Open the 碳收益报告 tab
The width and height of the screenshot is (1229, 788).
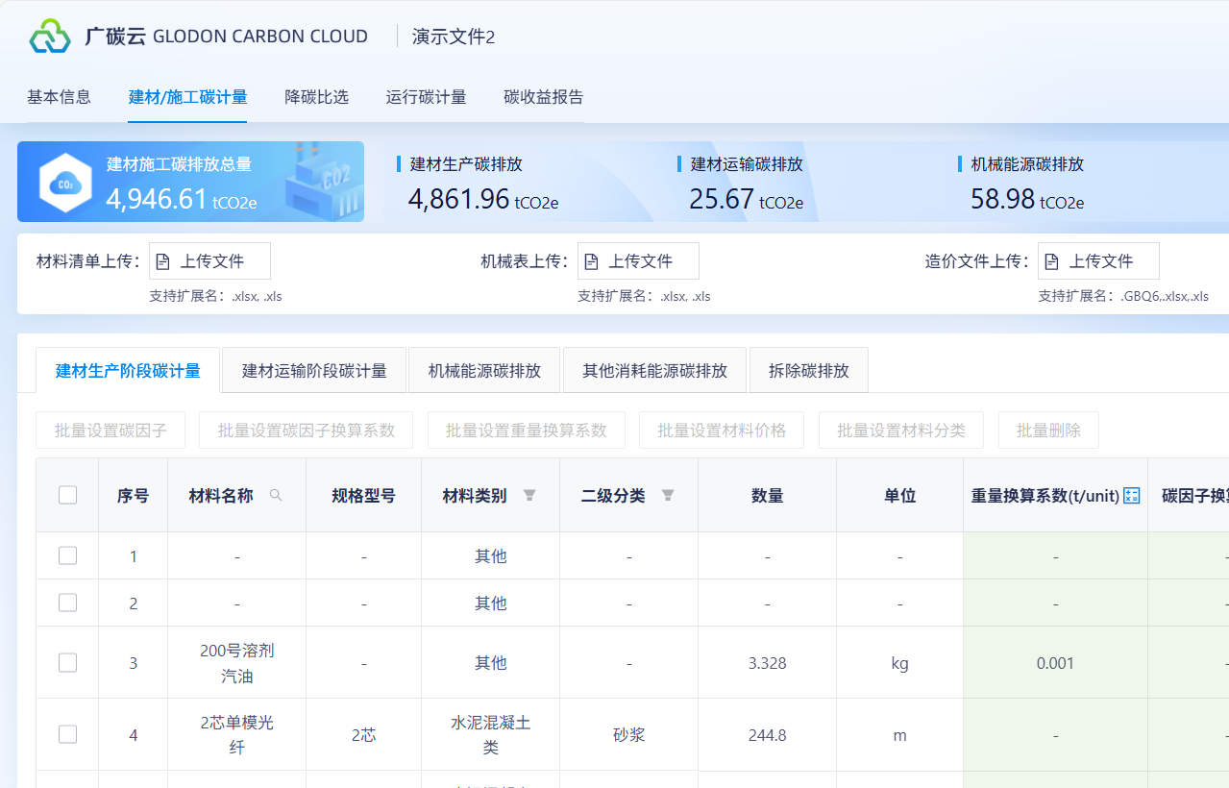(x=543, y=97)
